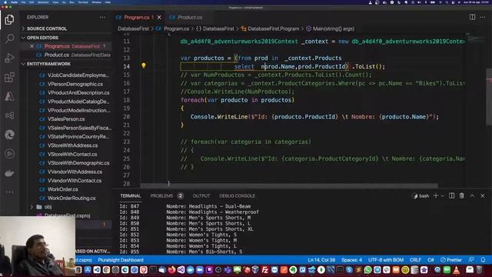Change encoding UTF-8 with BOM
This screenshot has height=277, width=492.
[386, 260]
